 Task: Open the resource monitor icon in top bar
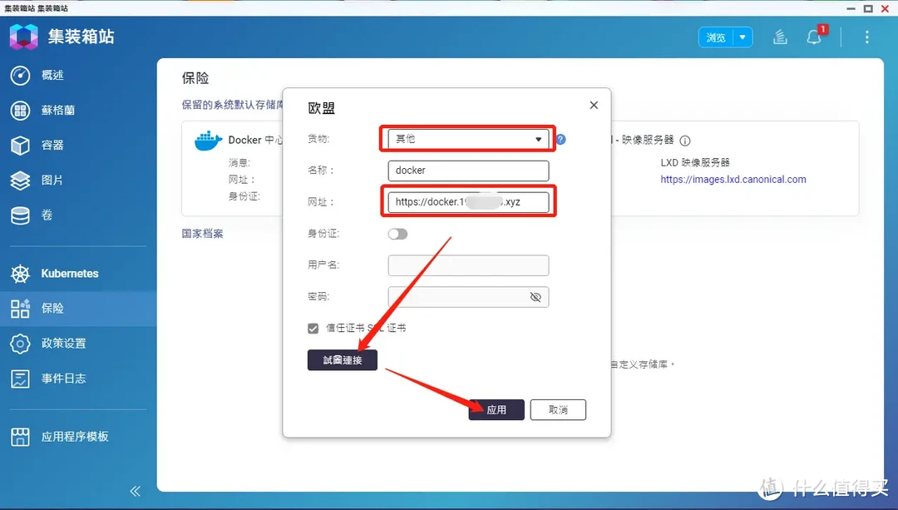780,37
